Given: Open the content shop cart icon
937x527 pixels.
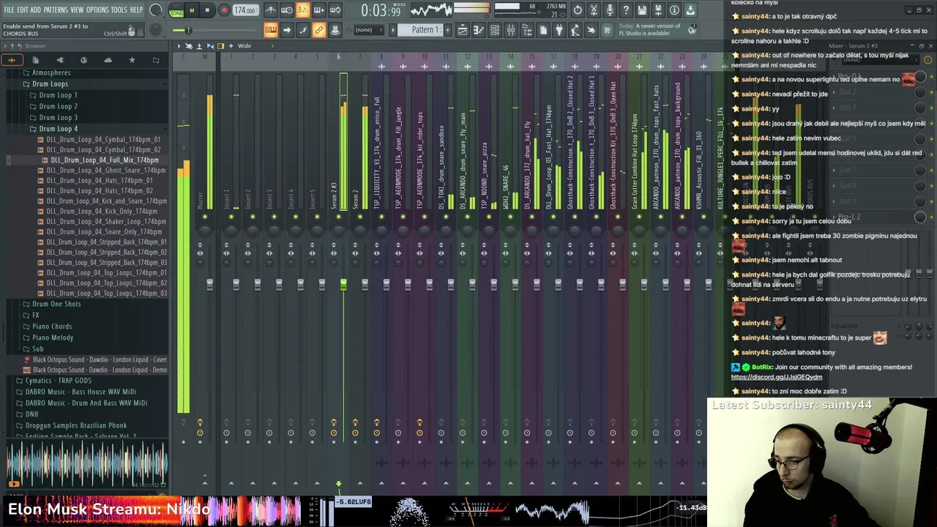Looking at the screenshot, I should tap(607, 30).
